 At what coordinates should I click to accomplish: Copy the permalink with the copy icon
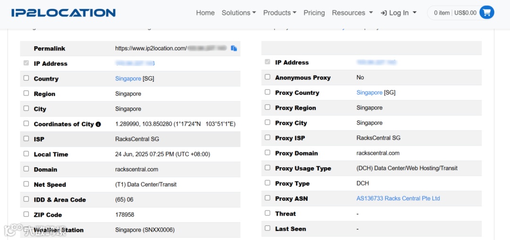pyautogui.click(x=234, y=48)
